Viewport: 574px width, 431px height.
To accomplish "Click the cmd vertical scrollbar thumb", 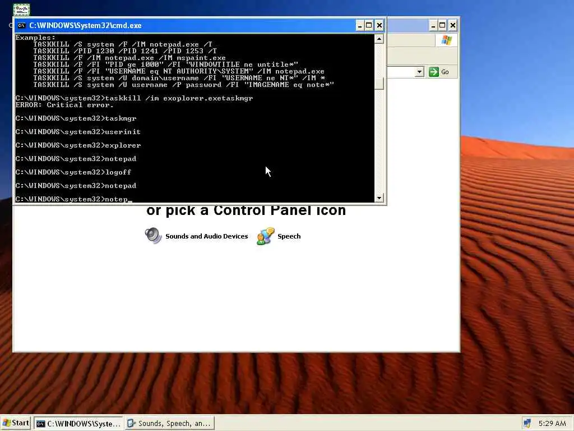I will pyautogui.click(x=379, y=84).
